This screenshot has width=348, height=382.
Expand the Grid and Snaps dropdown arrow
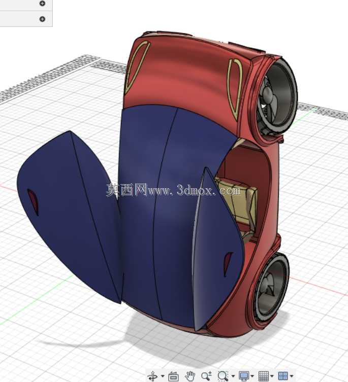point(272,376)
